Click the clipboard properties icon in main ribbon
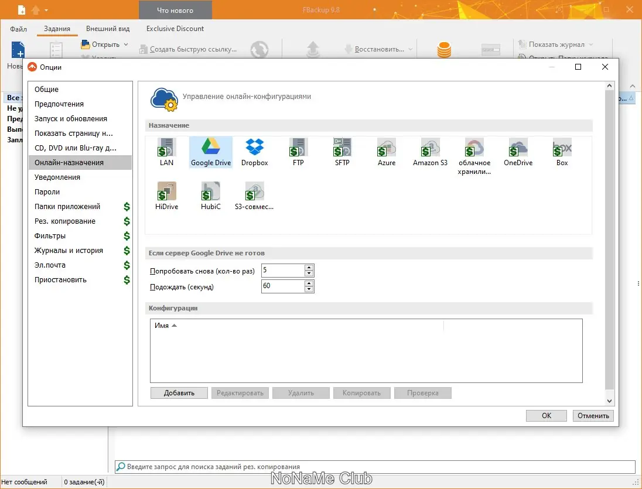Screen dimensions: 642x489 (56, 50)
